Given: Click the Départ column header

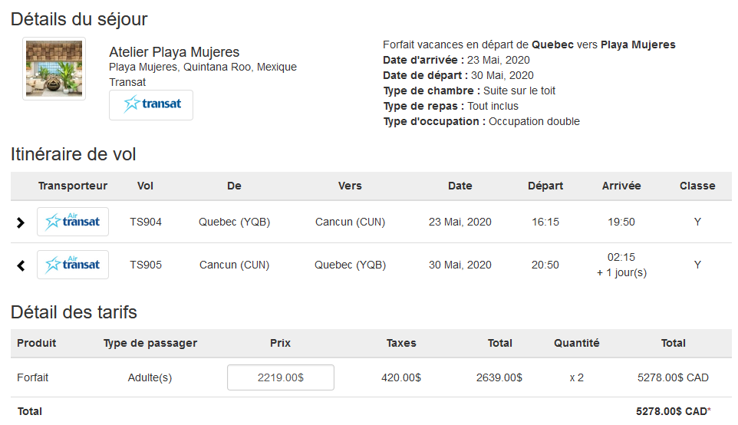Looking at the screenshot, I should [545, 186].
